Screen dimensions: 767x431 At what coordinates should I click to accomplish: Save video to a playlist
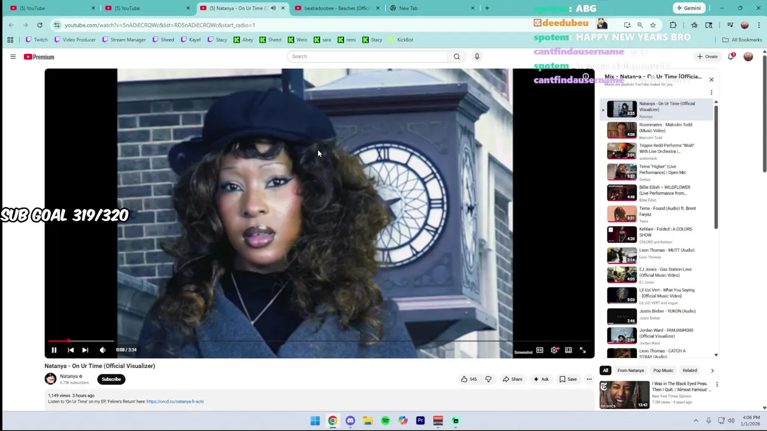click(568, 379)
